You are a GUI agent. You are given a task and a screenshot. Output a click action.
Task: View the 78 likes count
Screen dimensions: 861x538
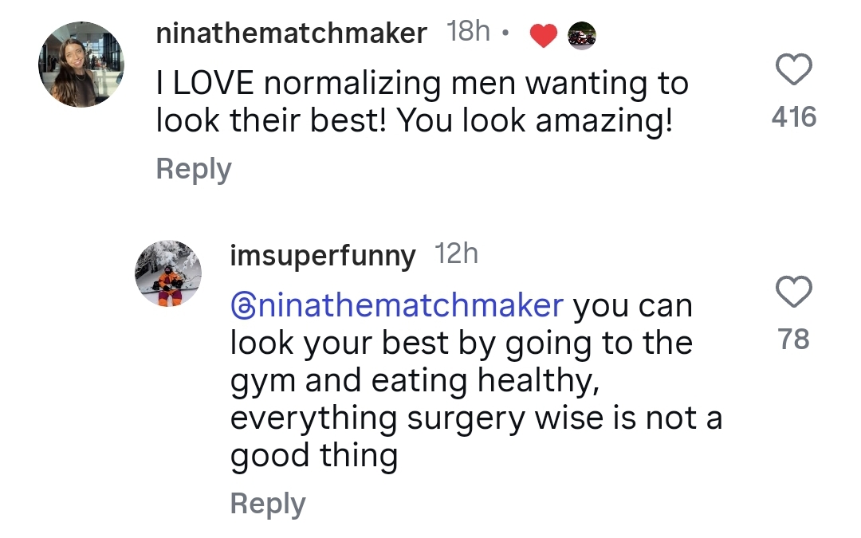click(794, 340)
